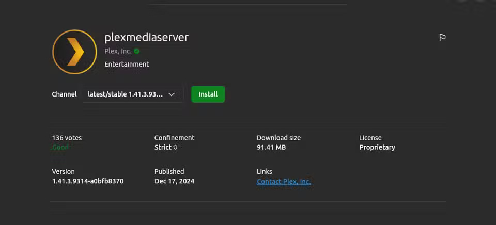Viewport: 496px width, 225px height.
Task: Click the Dec 17, 2024 published date
Action: point(174,181)
